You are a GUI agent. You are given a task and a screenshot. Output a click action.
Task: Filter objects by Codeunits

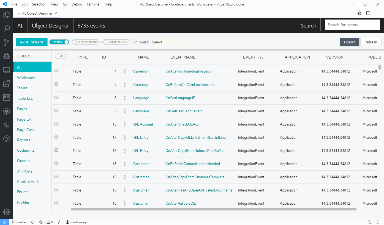(x=26, y=150)
